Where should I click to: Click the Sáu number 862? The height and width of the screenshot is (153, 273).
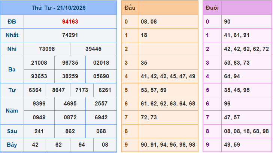click(70, 131)
